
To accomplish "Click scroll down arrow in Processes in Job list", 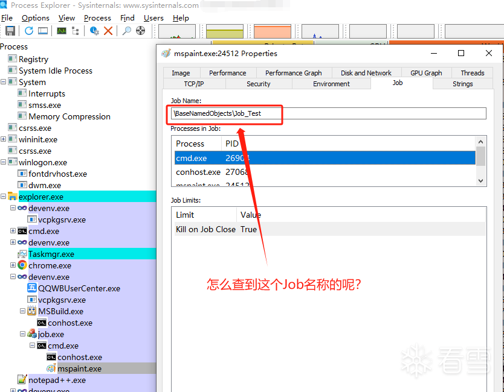I will click(480, 180).
